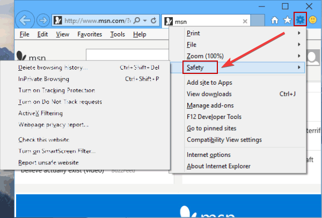Viewport: 322px width, 218px height.
Task: Click the msn site icon in address bar
Action: [x=58, y=20]
